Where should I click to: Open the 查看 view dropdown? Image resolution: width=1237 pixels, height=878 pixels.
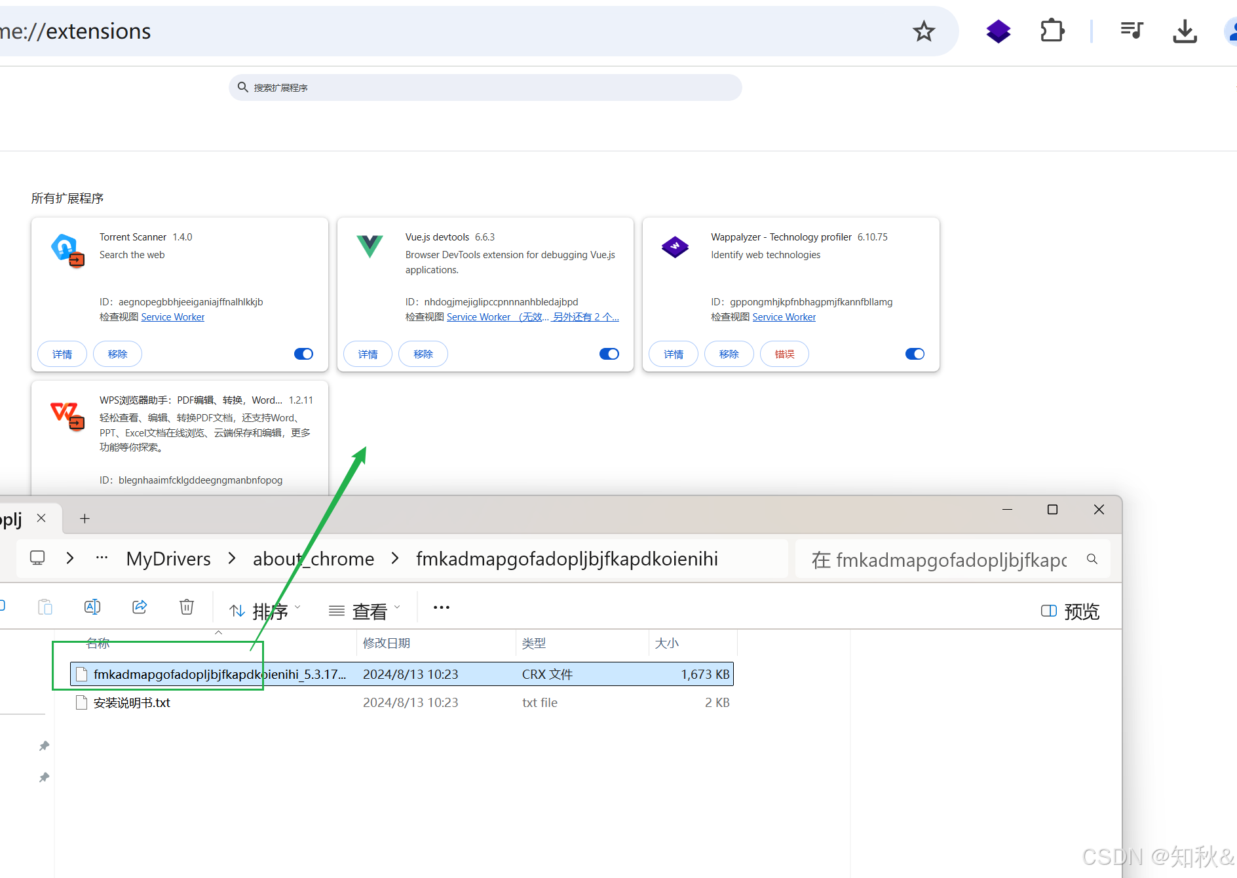pos(364,611)
